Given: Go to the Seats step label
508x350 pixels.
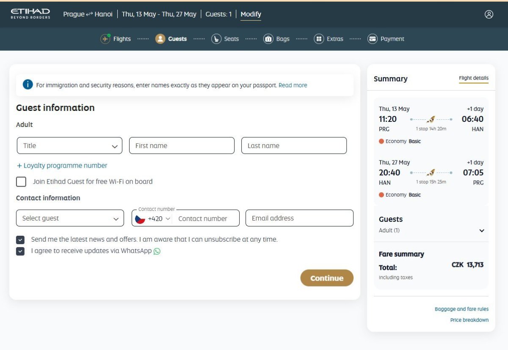Looking at the screenshot, I should point(232,39).
